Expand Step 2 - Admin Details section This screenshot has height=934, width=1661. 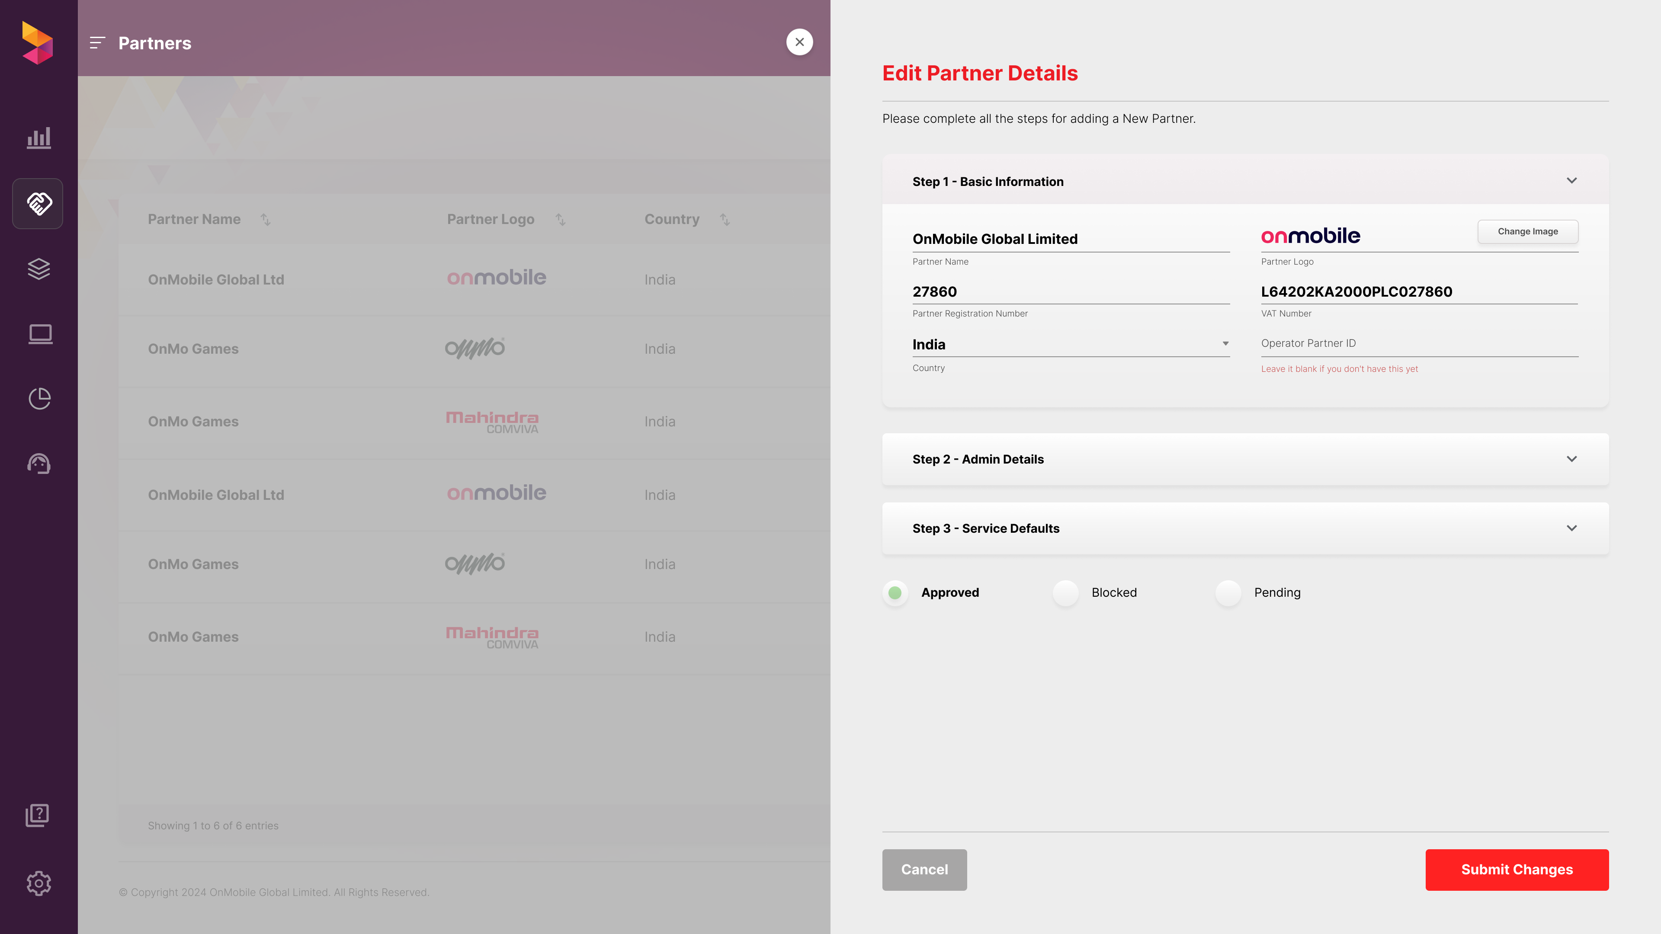click(1571, 459)
